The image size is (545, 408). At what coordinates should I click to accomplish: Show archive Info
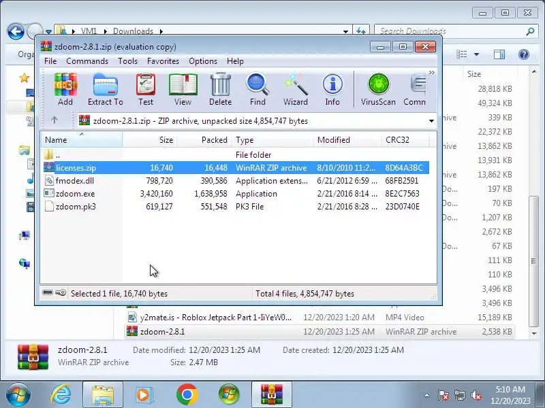click(x=332, y=89)
